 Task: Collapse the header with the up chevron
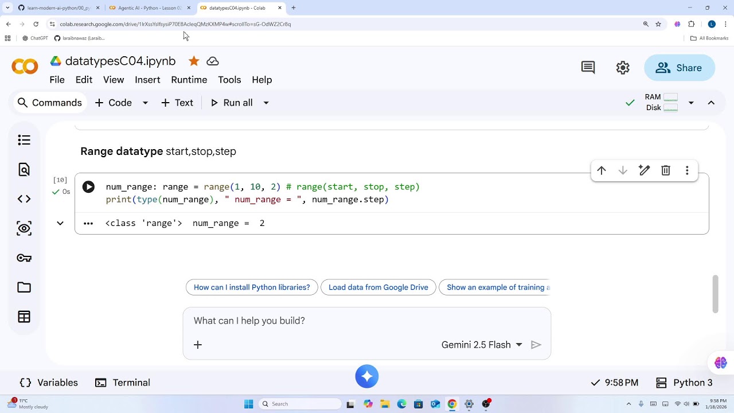coord(711,103)
